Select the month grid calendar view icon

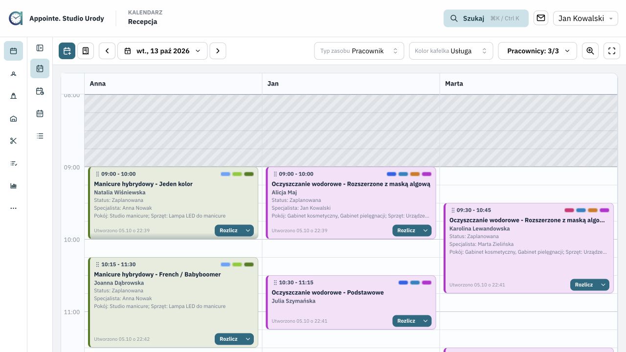(40, 113)
